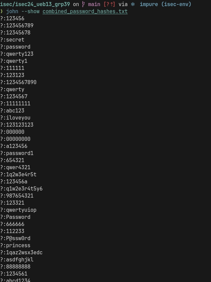
Task: Click the --show flag in the command
Action: [x=30, y=11]
